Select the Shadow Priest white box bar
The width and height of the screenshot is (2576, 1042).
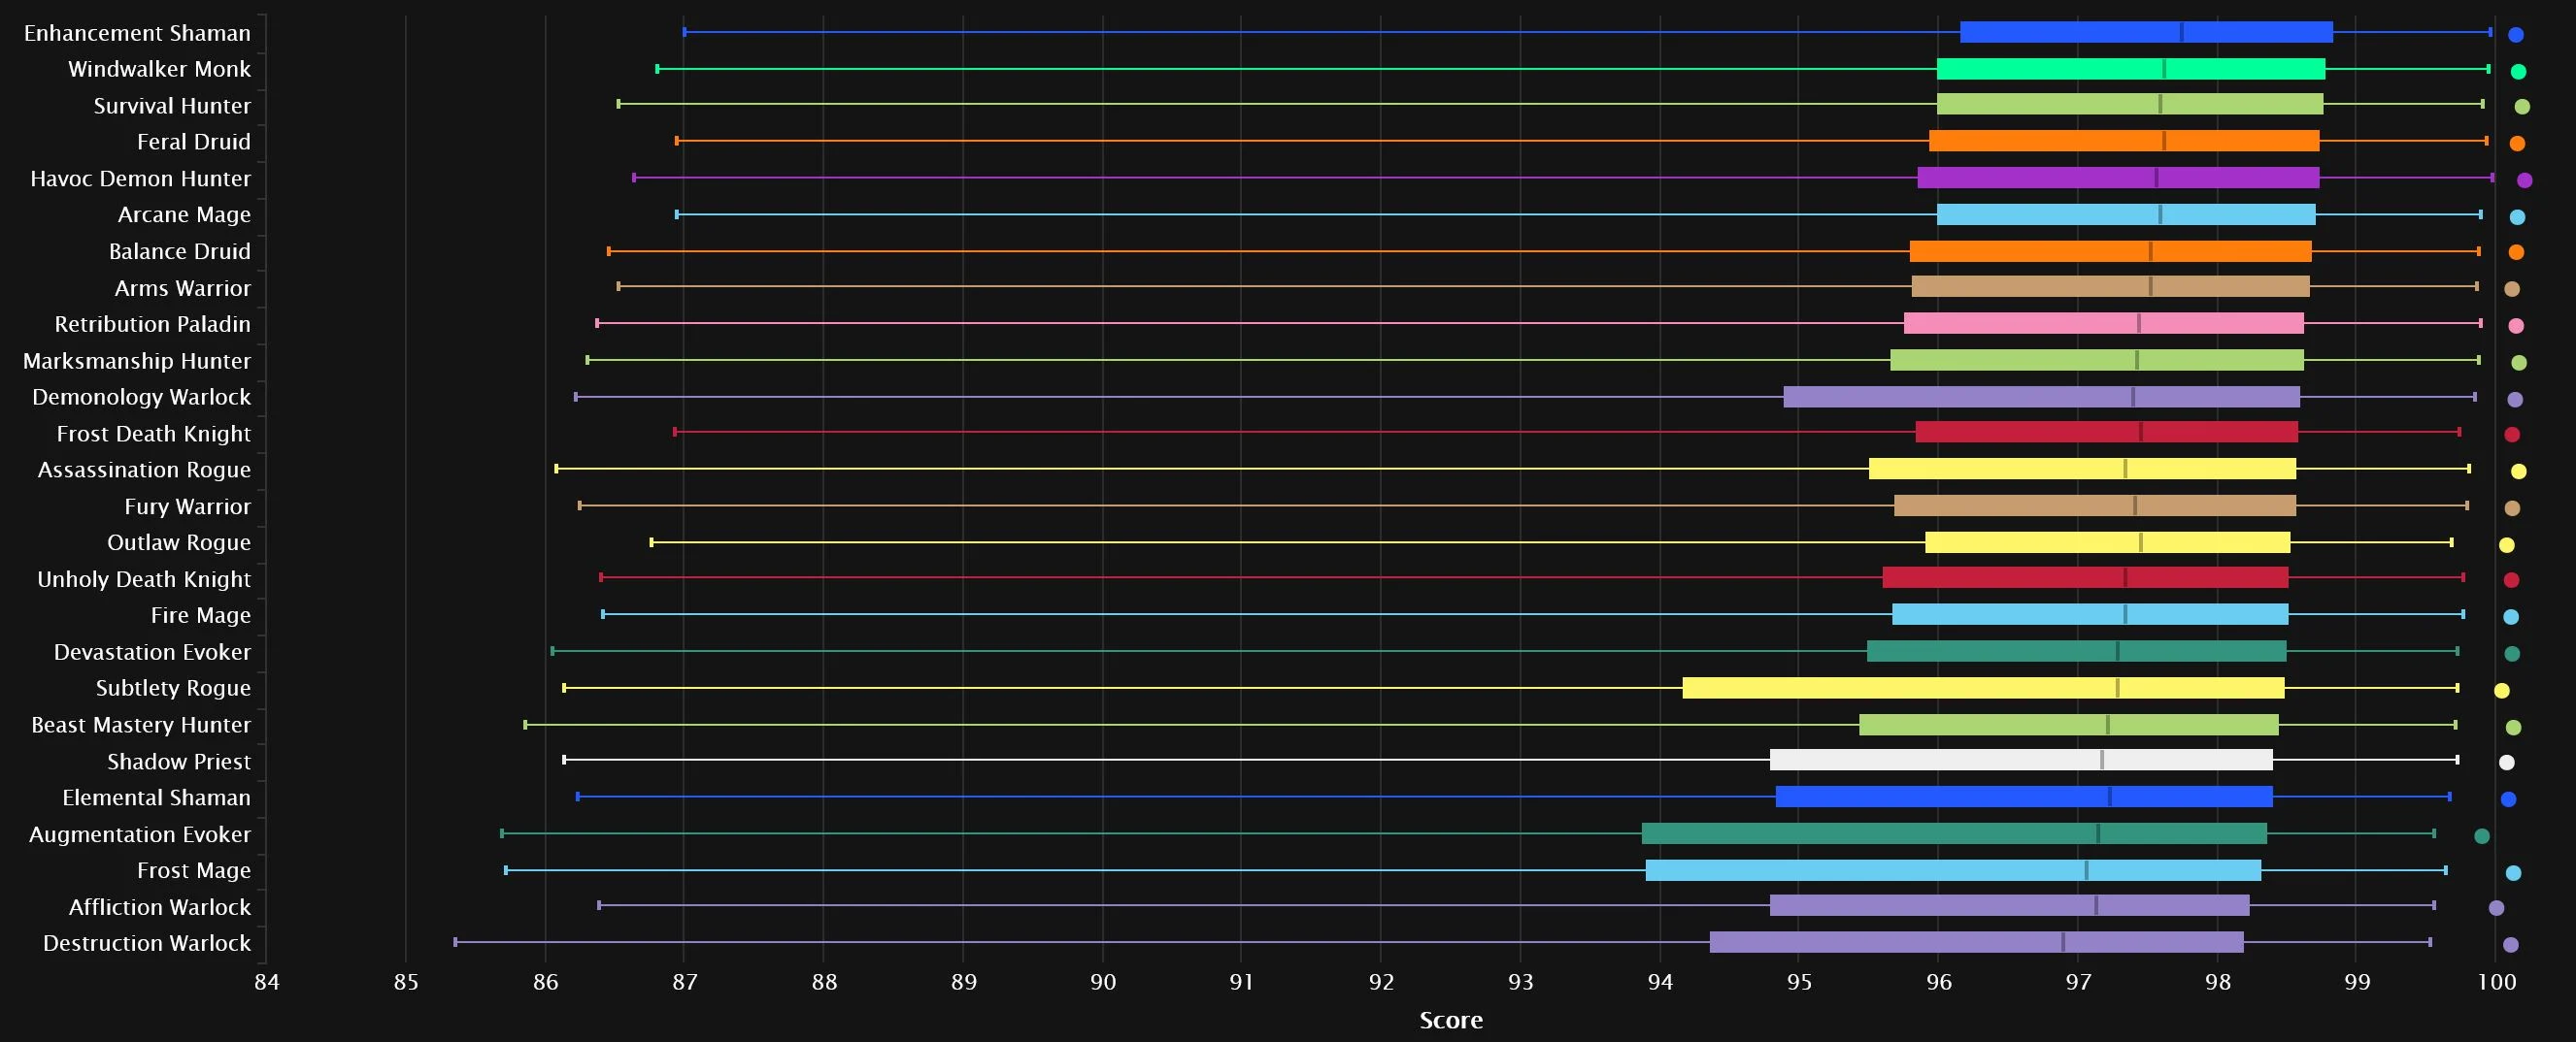pyautogui.click(x=2021, y=760)
